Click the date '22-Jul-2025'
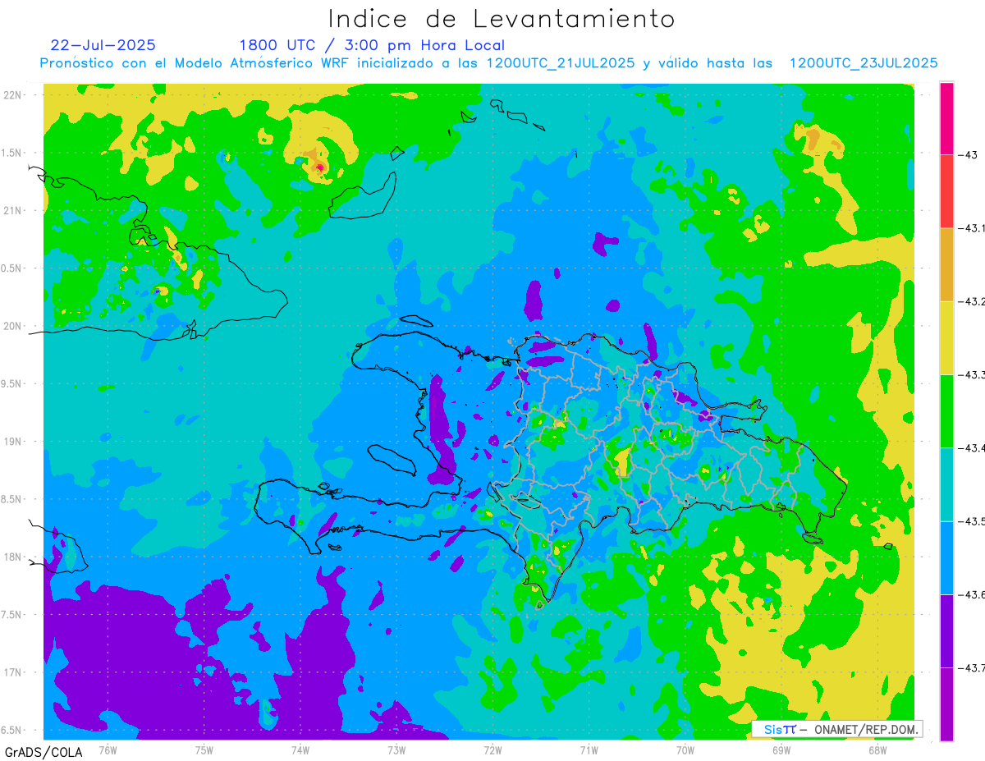 coord(103,45)
